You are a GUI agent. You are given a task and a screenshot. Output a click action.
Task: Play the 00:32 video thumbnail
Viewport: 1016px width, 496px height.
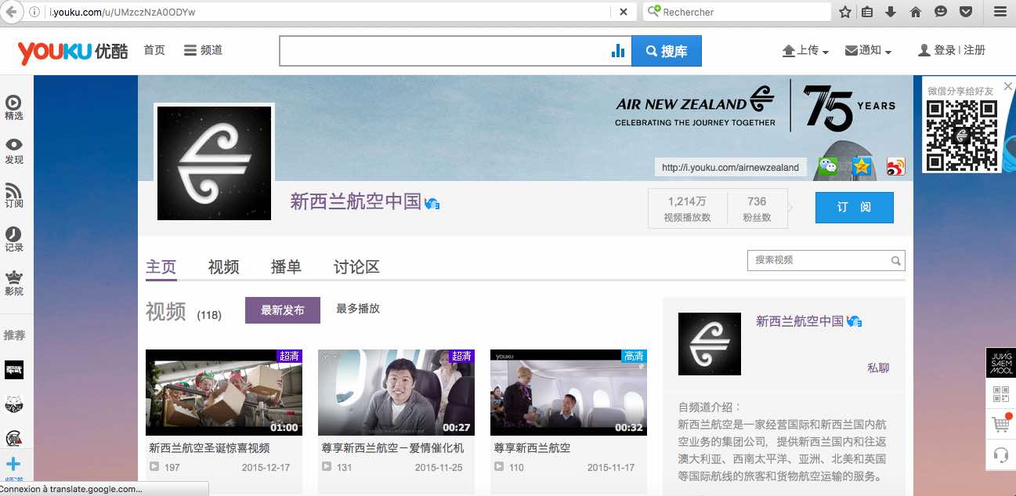point(569,393)
